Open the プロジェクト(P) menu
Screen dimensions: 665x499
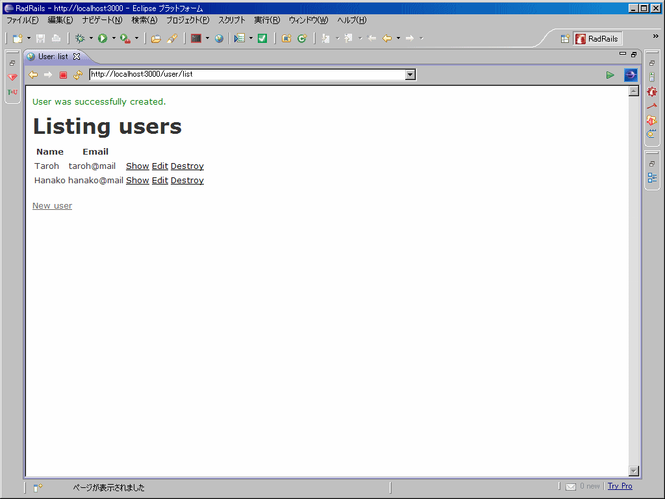[188, 20]
